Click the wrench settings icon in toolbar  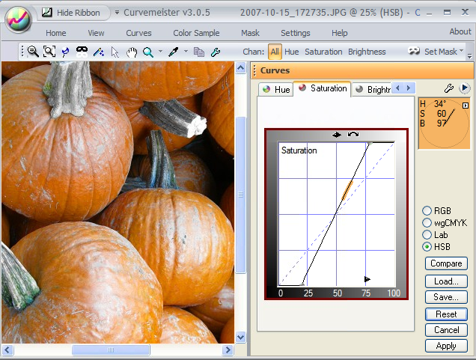coord(216,52)
